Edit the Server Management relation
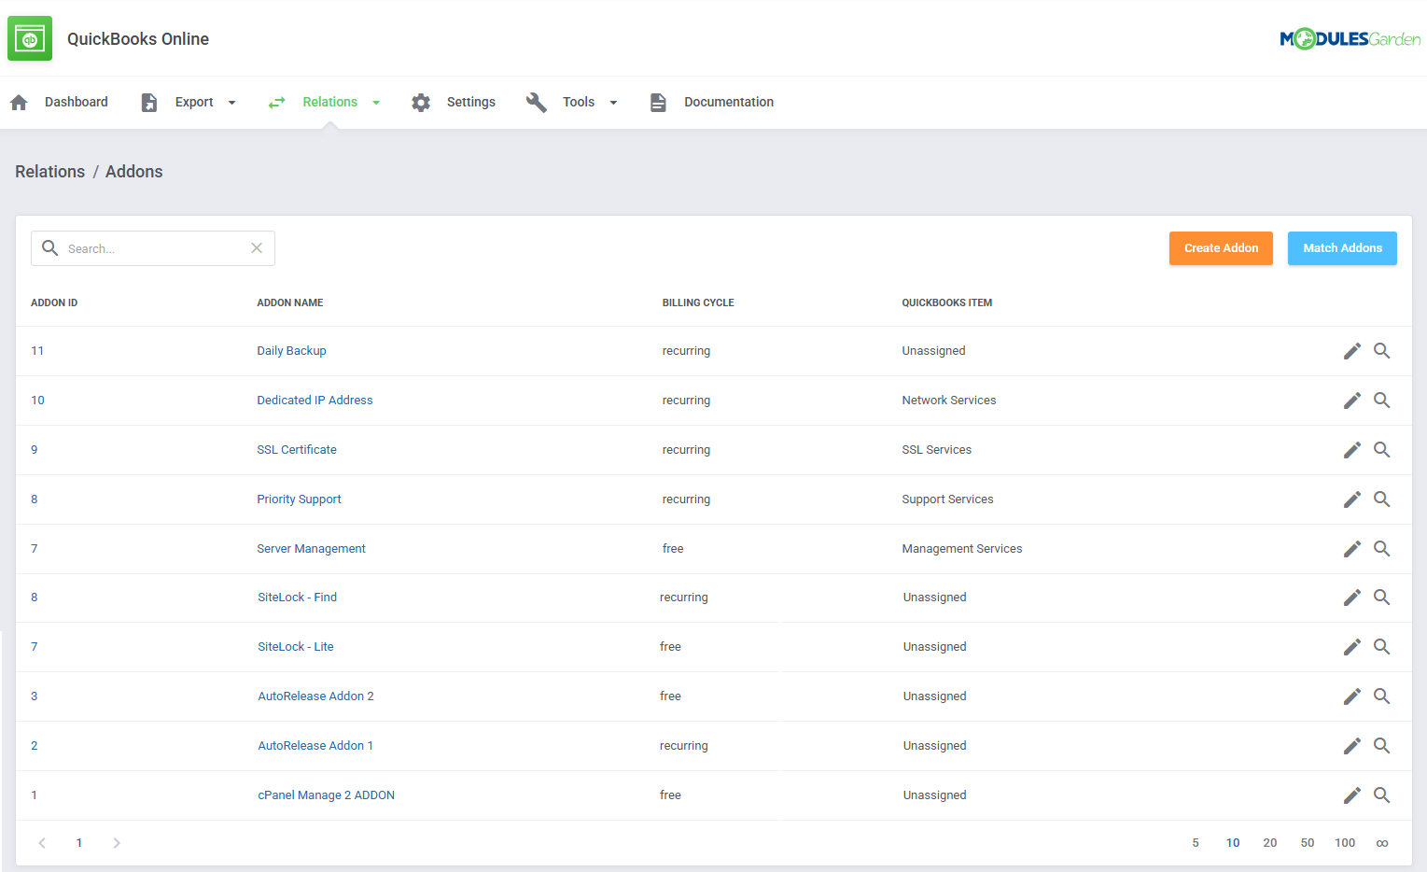Viewport: 1427px width, 872px height. [x=1351, y=549]
